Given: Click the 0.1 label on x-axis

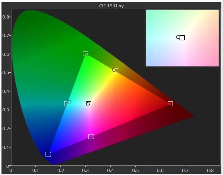Looking at the screenshot, I should 36,170.
